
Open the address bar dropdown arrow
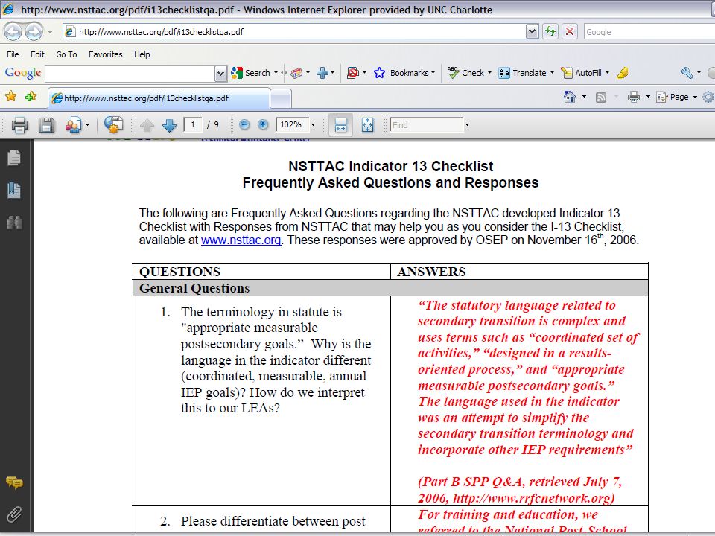[532, 31]
